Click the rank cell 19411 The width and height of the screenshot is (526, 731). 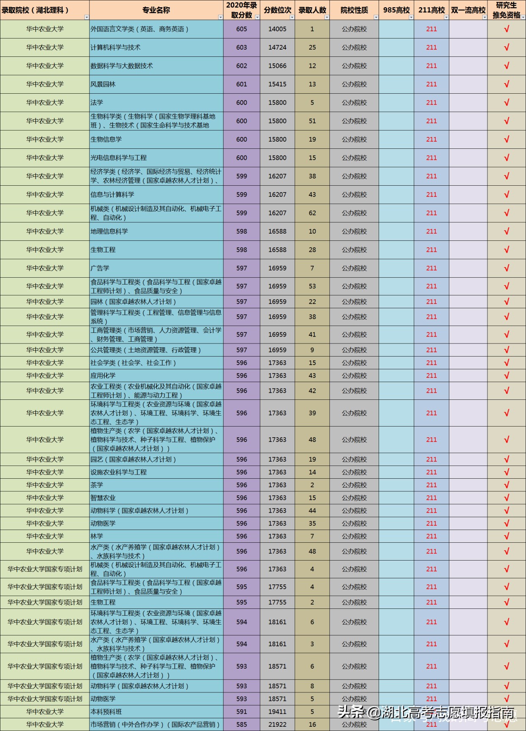pos(277,712)
